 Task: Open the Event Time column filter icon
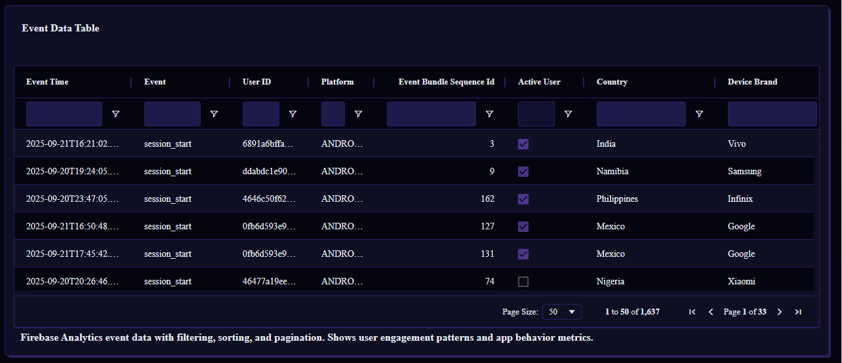[x=115, y=114]
